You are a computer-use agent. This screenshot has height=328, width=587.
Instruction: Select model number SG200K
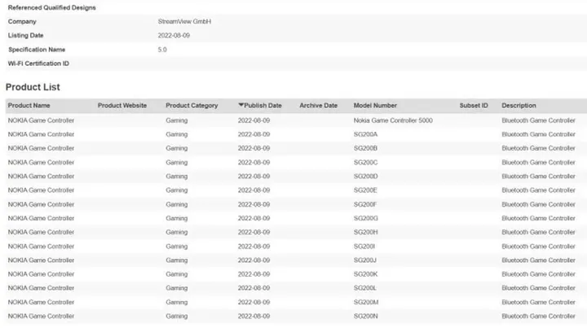tap(365, 274)
